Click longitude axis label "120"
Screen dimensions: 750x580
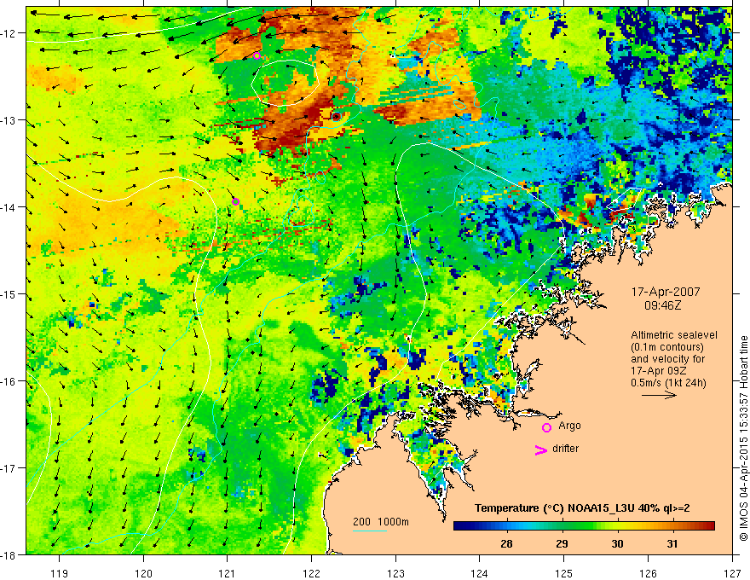tap(143, 573)
